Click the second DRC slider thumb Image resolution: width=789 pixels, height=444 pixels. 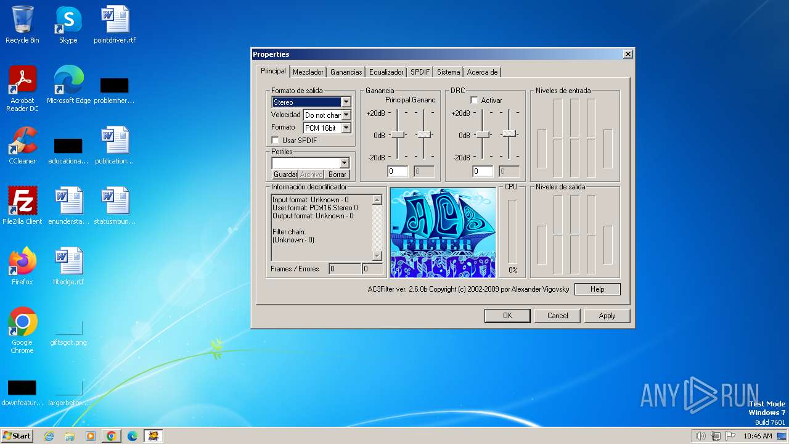click(x=509, y=133)
